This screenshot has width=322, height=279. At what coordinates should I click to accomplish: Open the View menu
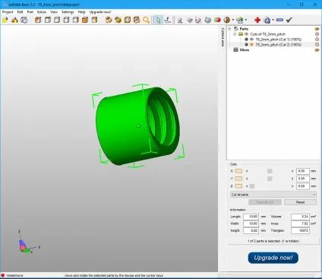pos(54,12)
